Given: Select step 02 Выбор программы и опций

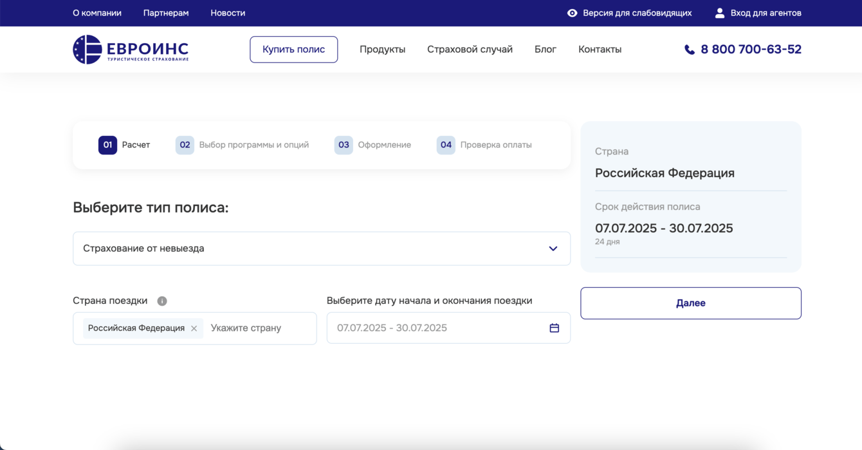Looking at the screenshot, I should click(x=243, y=145).
